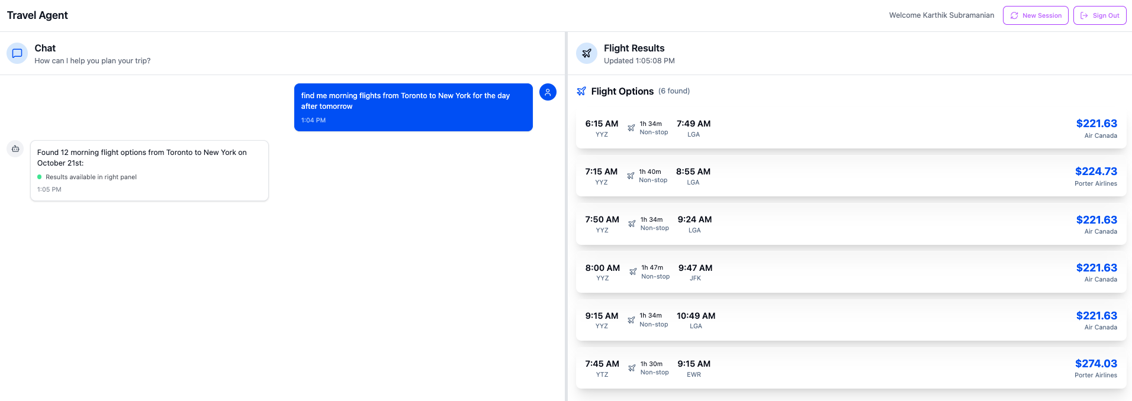Select the user's morning flights message bubble
This screenshot has width=1132, height=401.
(413, 107)
